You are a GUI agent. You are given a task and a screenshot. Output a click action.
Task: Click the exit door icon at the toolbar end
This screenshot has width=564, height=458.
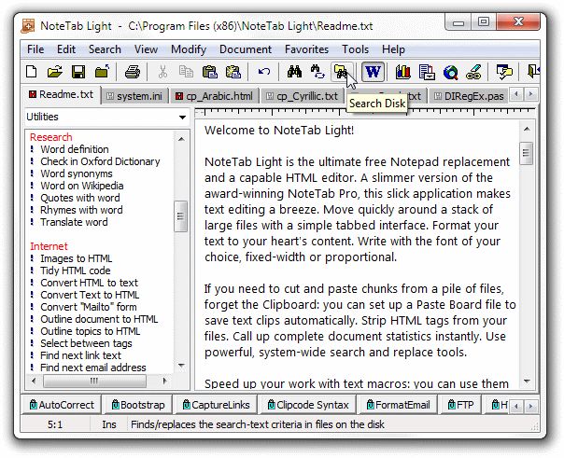(x=532, y=72)
